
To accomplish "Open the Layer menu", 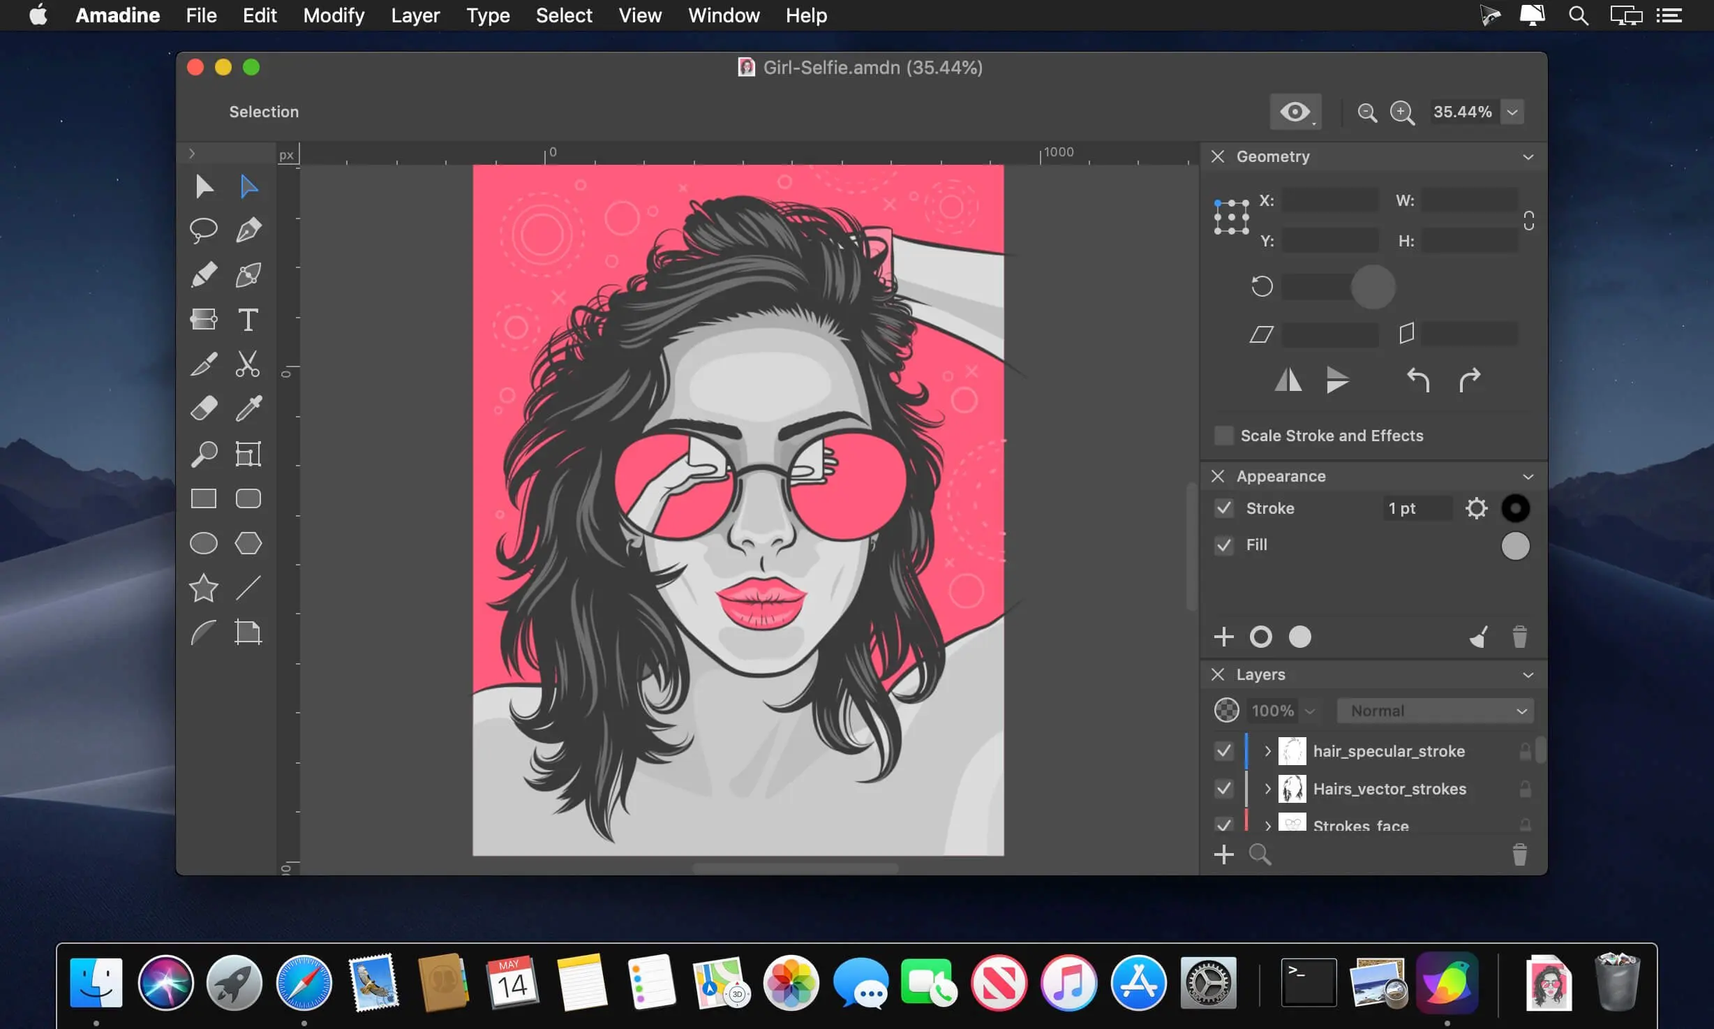I will tap(412, 15).
